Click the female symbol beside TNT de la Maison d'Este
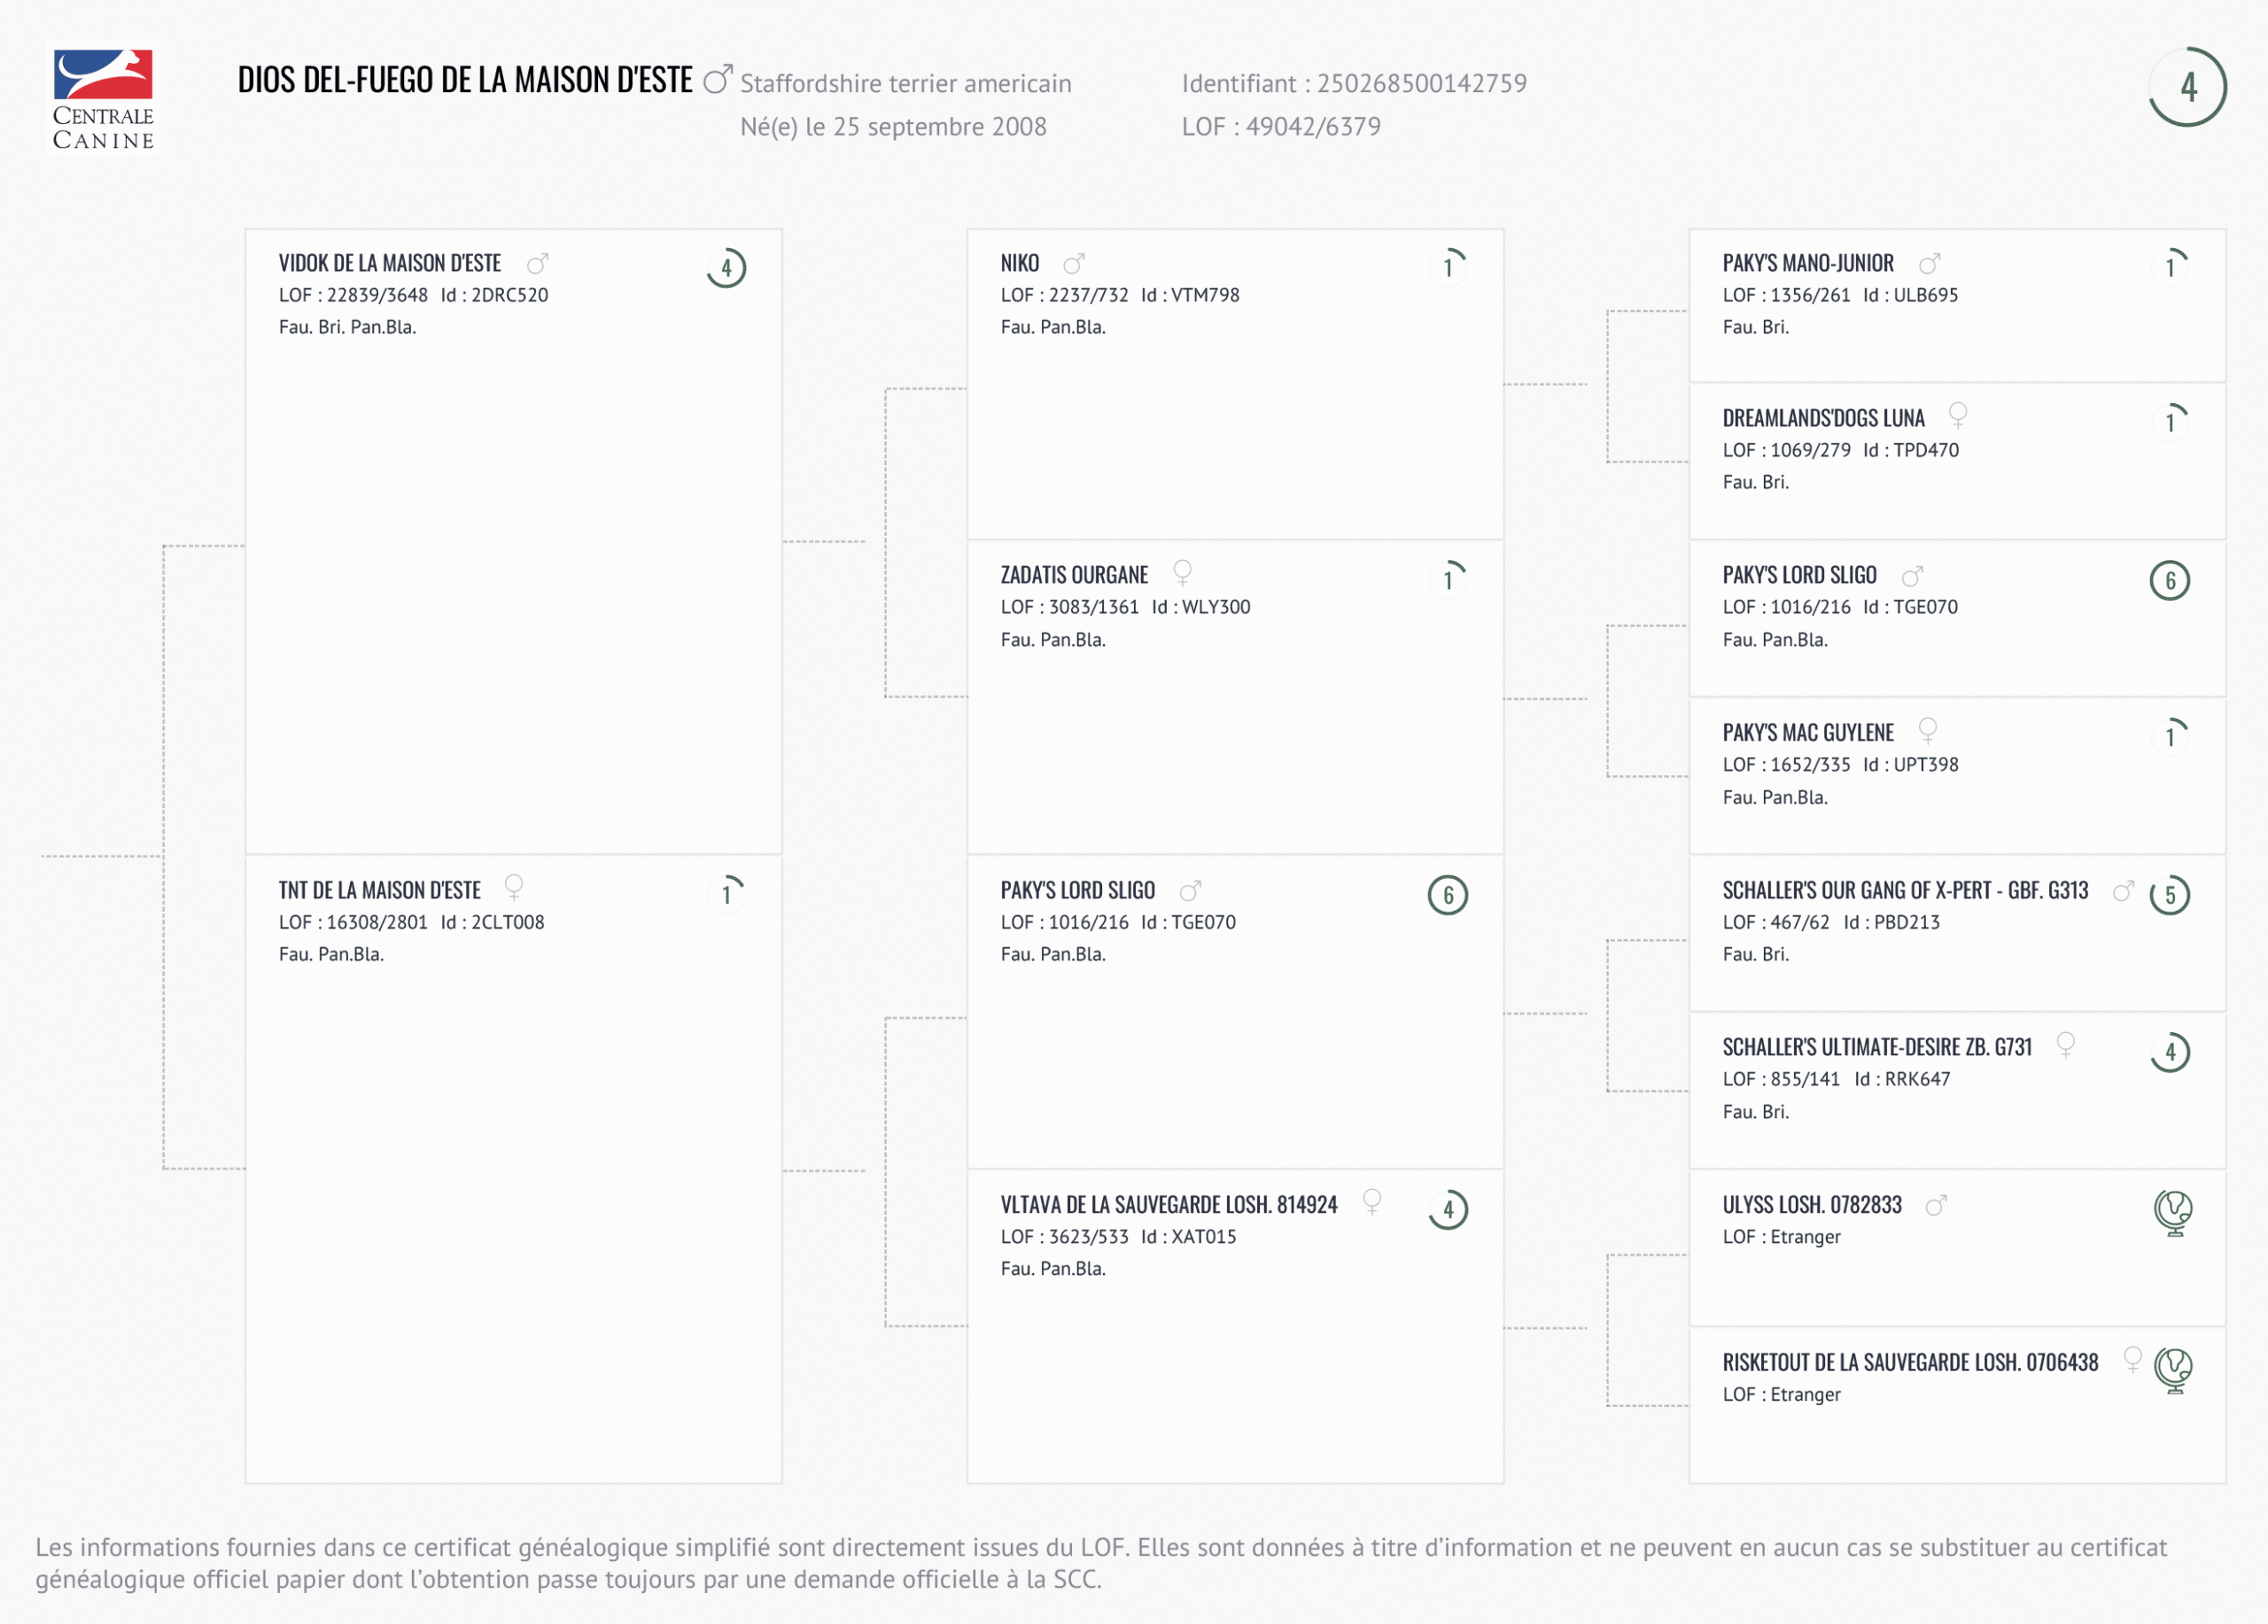The width and height of the screenshot is (2268, 1624). (x=514, y=887)
